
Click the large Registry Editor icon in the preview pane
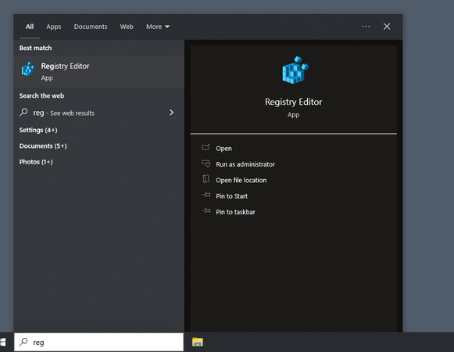[295, 70]
